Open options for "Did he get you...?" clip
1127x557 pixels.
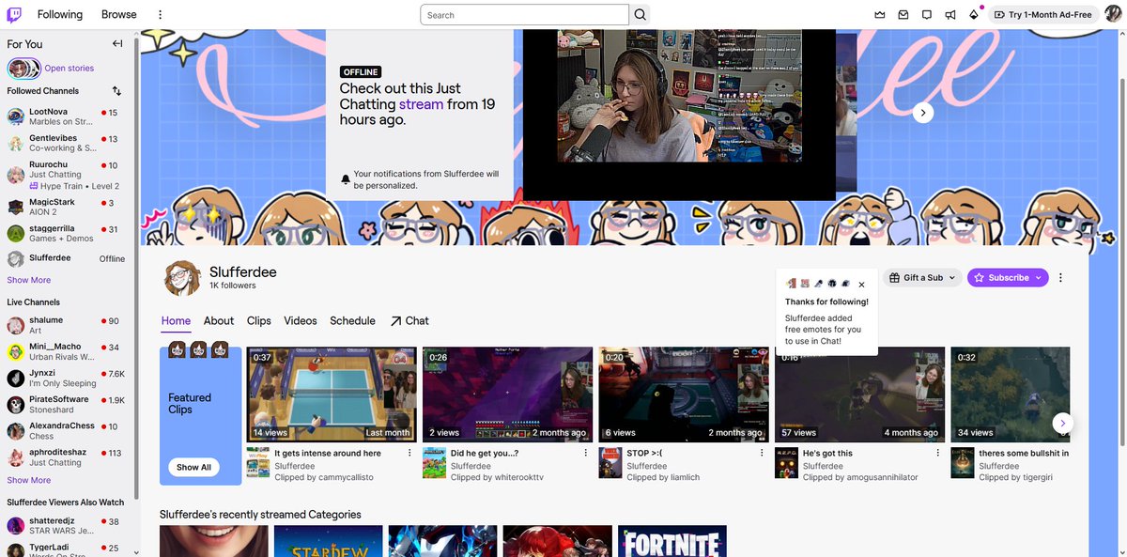click(x=585, y=453)
